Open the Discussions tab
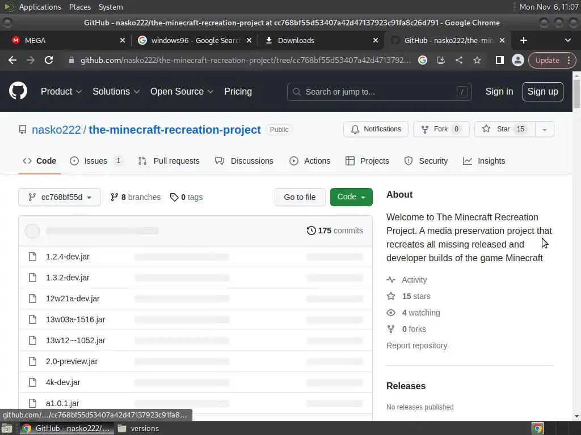The width and height of the screenshot is (581, 435). tap(244, 161)
